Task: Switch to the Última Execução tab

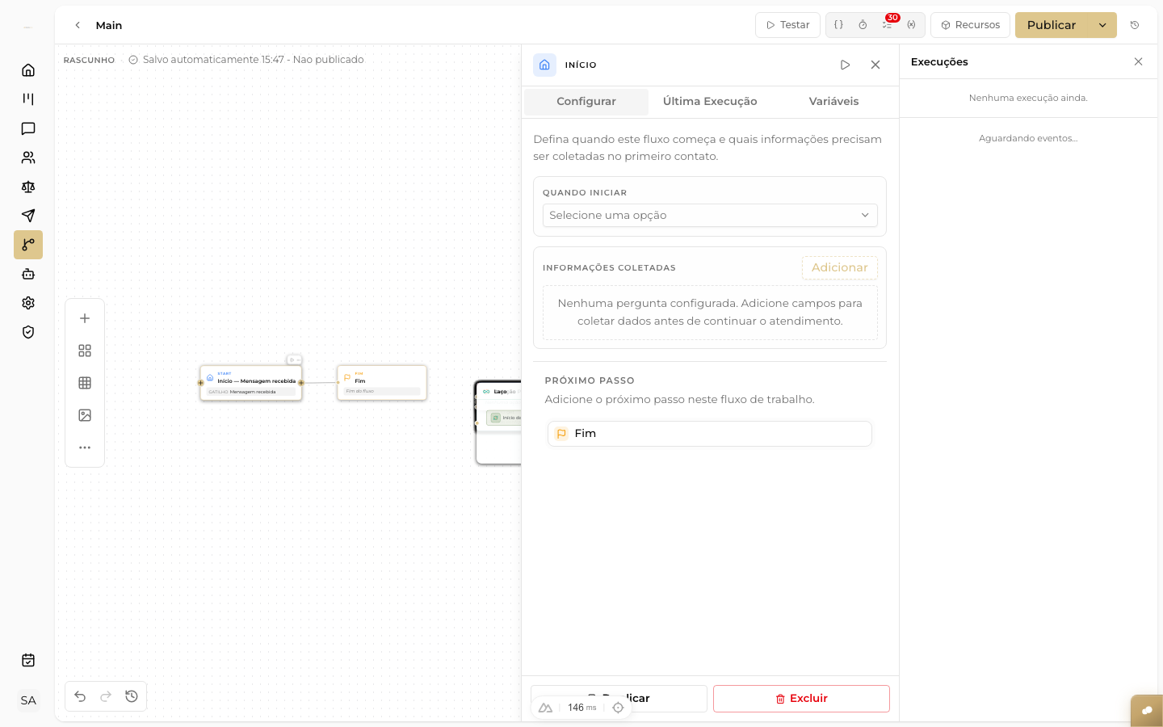Action: (x=710, y=102)
